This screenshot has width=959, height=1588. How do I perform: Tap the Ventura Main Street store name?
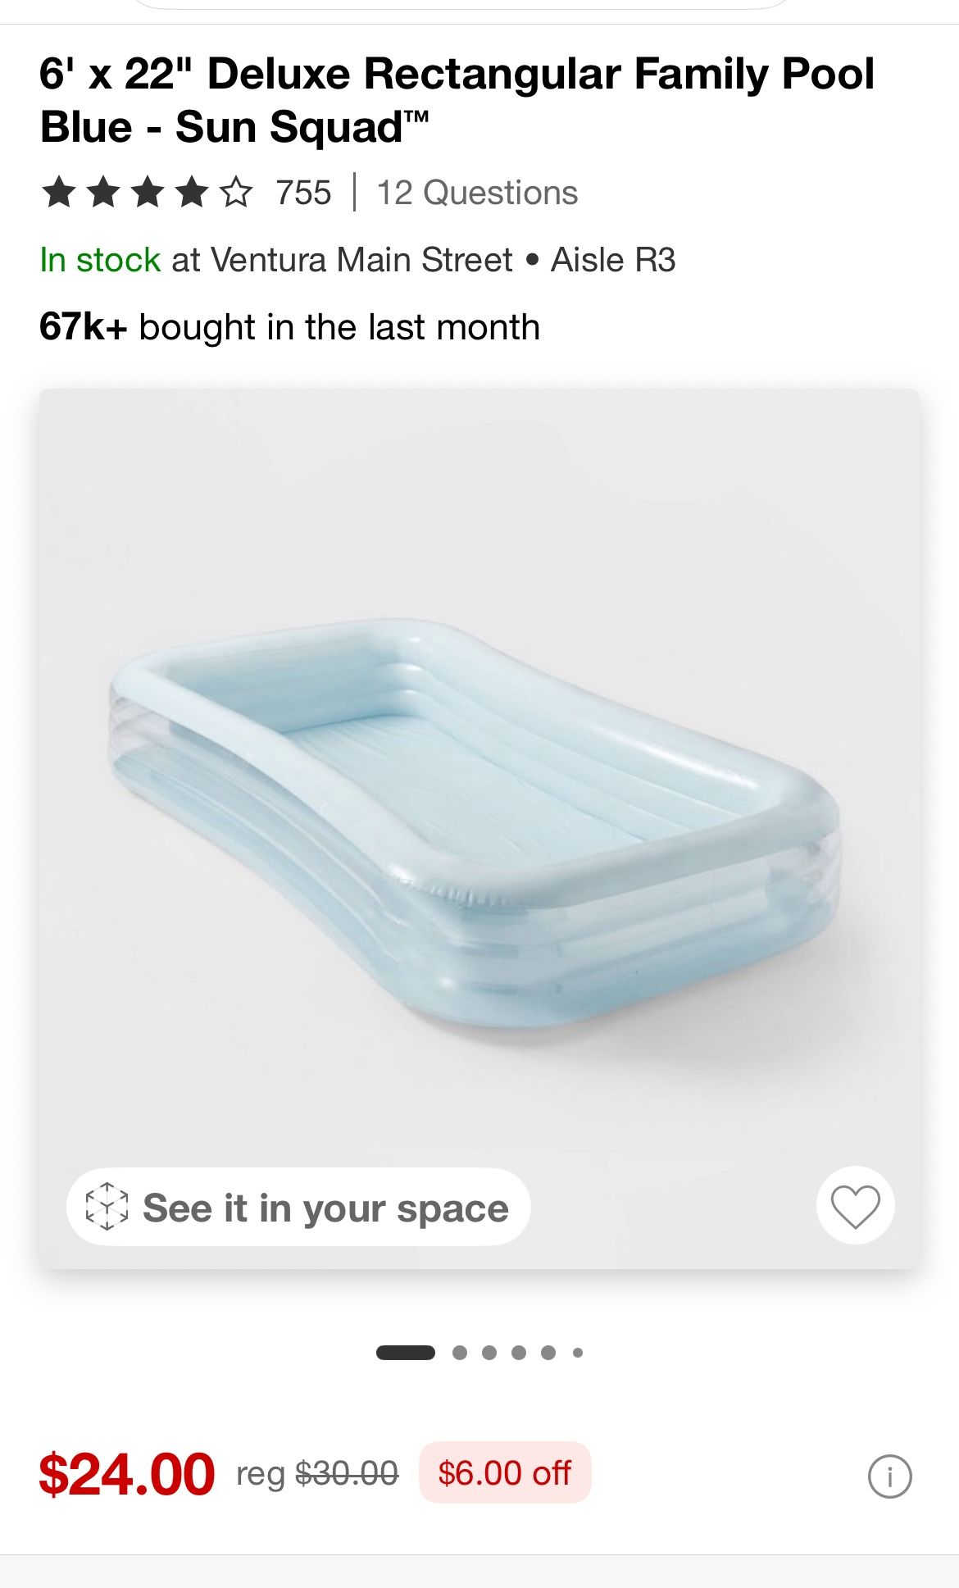(361, 260)
